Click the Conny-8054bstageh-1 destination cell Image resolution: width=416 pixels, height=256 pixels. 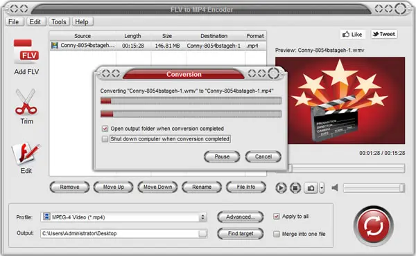pos(214,46)
